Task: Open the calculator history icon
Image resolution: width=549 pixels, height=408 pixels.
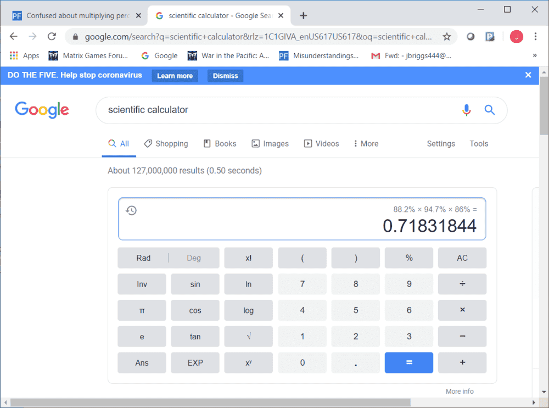Action: coord(131,210)
